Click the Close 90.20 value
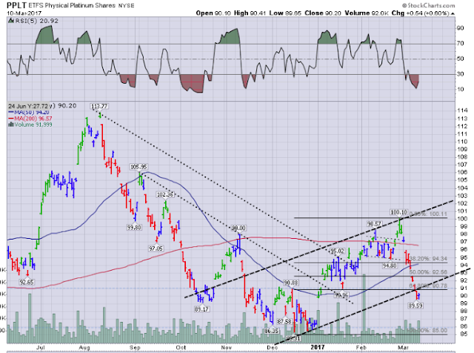The width and height of the screenshot is (474, 353). point(323,13)
